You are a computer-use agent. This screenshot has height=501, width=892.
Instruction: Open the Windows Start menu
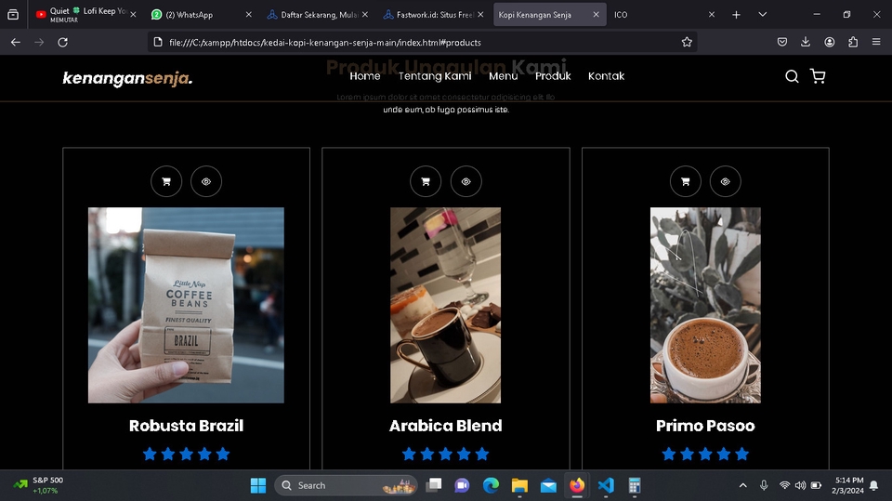click(x=258, y=485)
